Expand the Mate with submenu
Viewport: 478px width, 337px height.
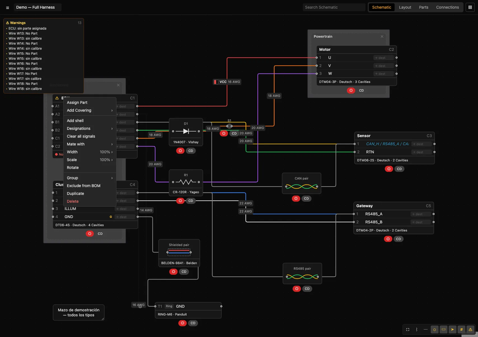pyautogui.click(x=90, y=144)
